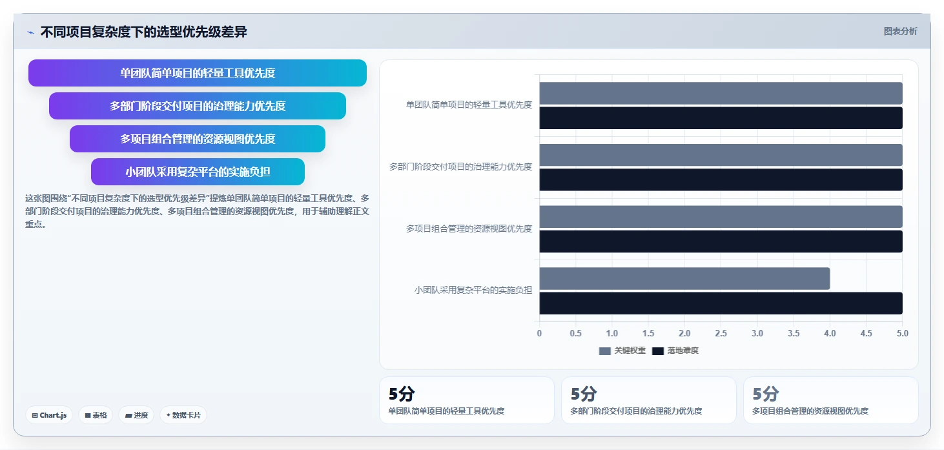Click the 2.5 tick on the x-axis
This screenshot has width=944, height=450.
click(721, 333)
